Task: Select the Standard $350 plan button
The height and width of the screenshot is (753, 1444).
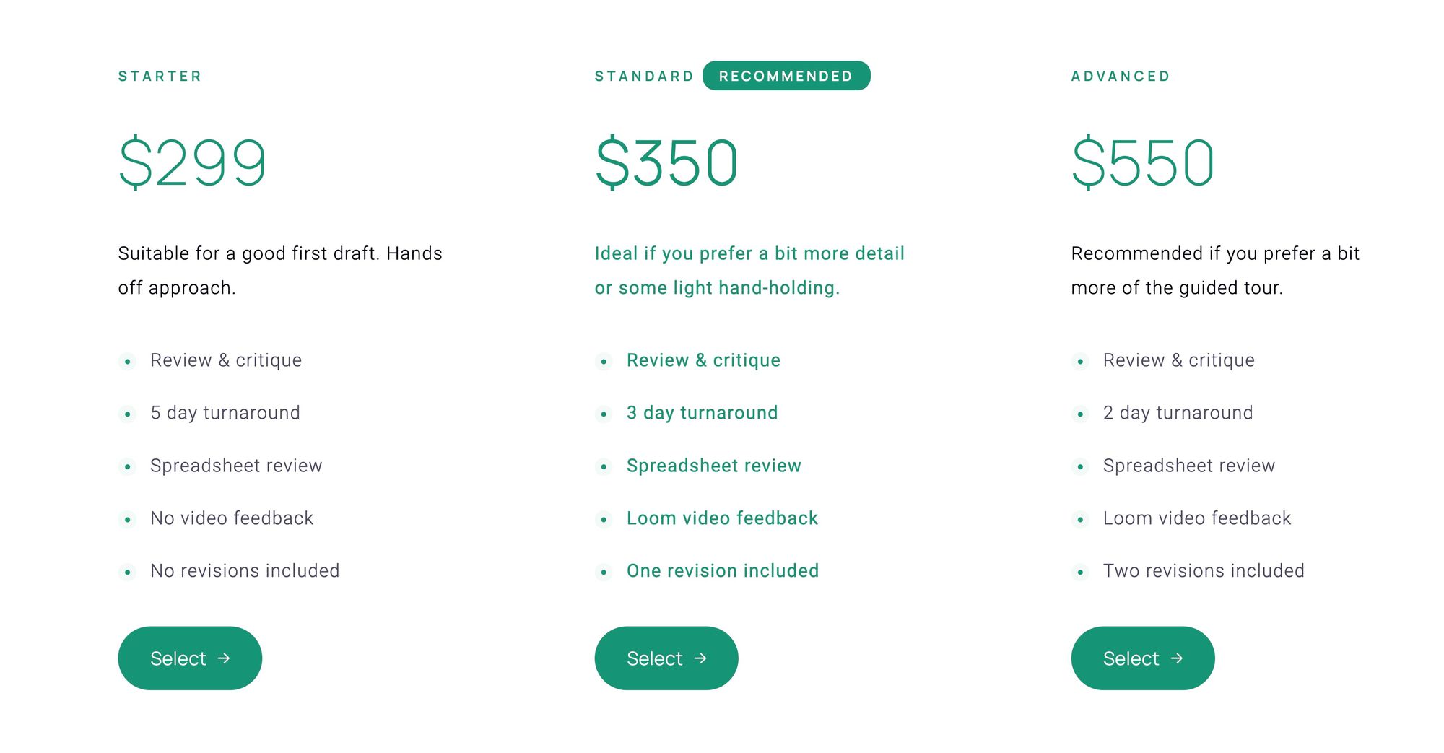Action: click(x=666, y=658)
